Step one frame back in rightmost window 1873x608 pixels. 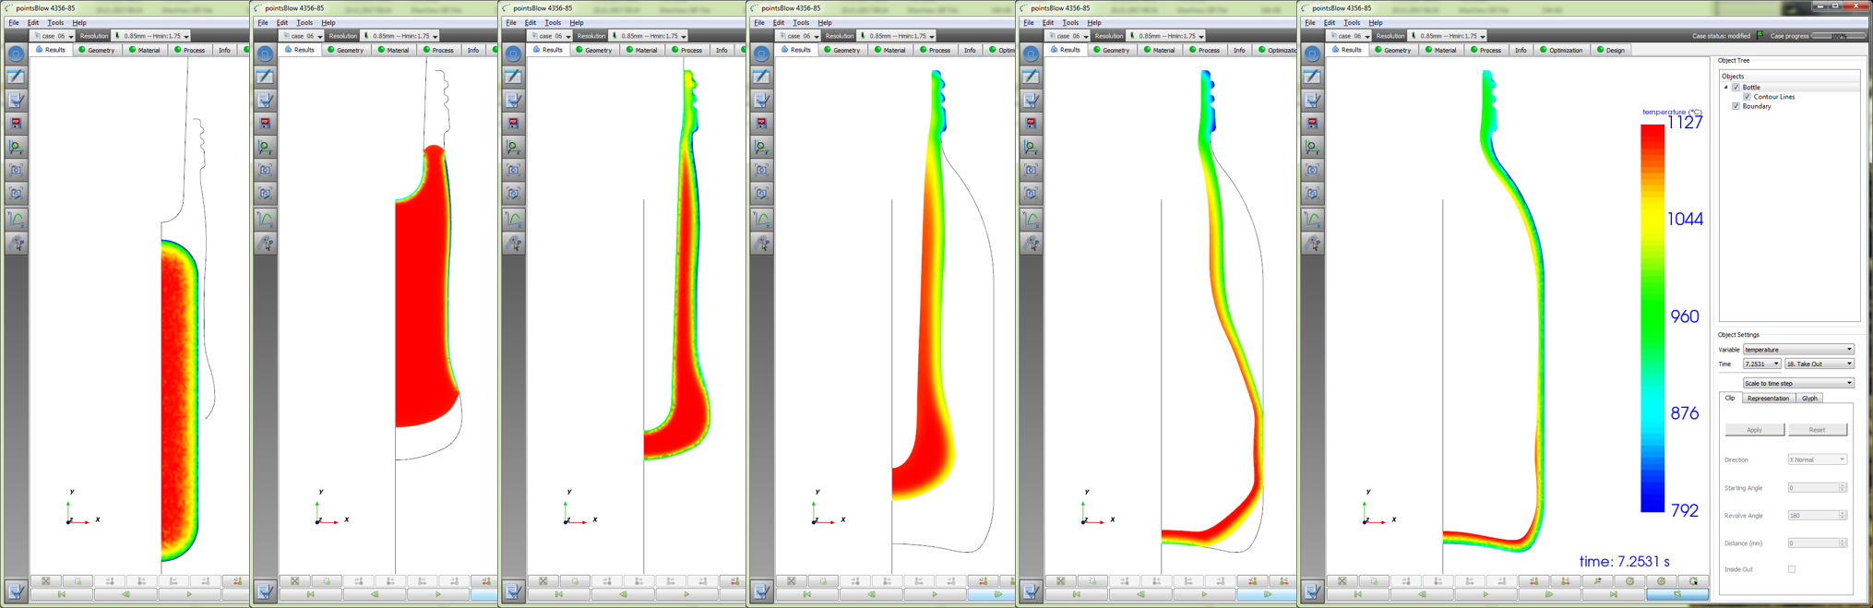point(1422,595)
